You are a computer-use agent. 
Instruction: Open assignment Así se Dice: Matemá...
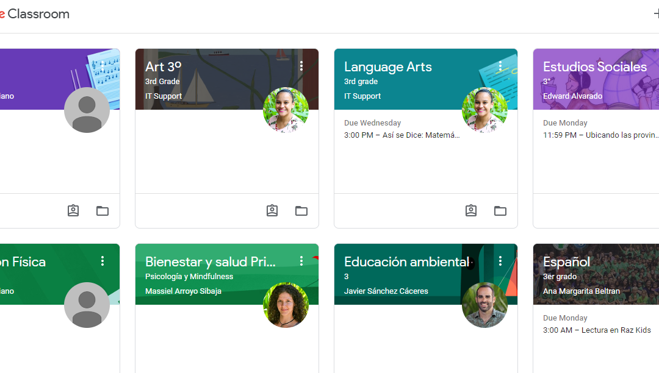[x=402, y=135]
